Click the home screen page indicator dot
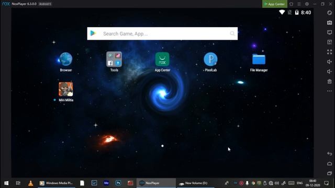Viewport: 335px width, 188px height. (162, 146)
